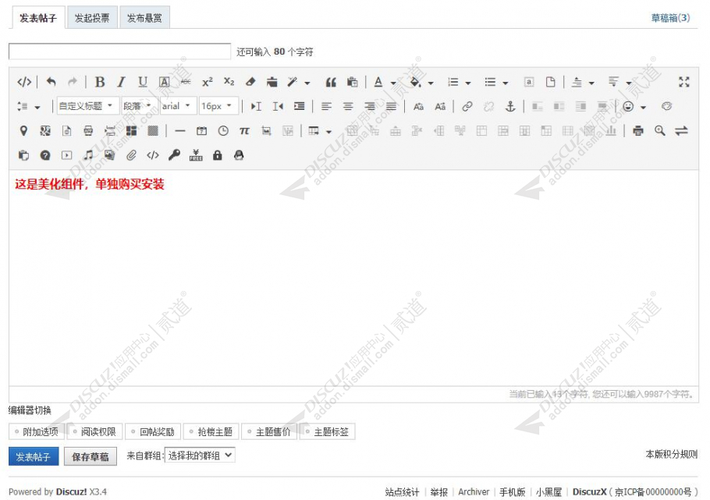This screenshot has width=710, height=500.
Task: Click the 保存草稿 button
Action: [x=90, y=456]
